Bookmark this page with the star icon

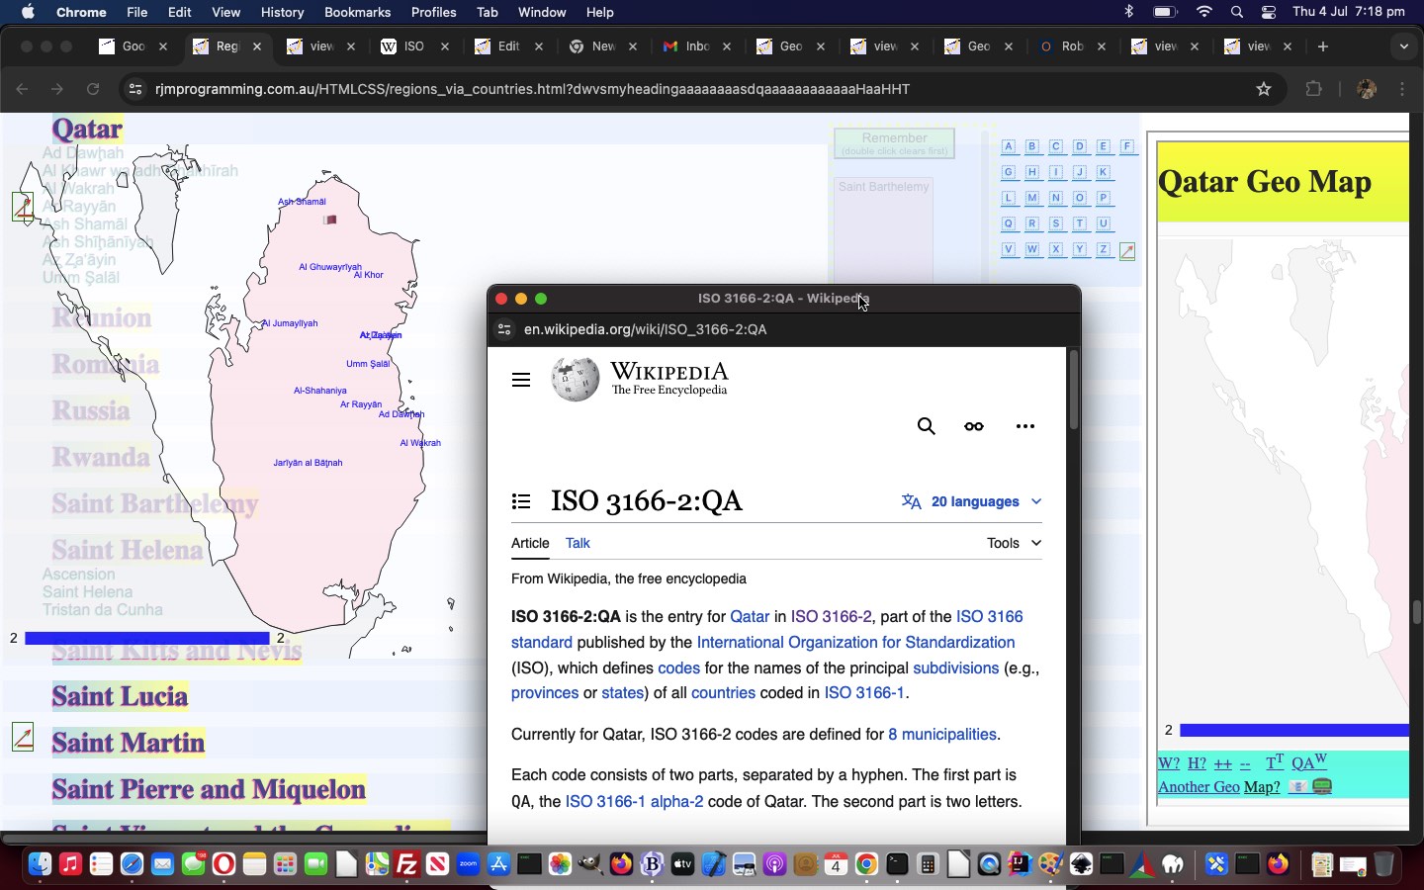(x=1263, y=89)
